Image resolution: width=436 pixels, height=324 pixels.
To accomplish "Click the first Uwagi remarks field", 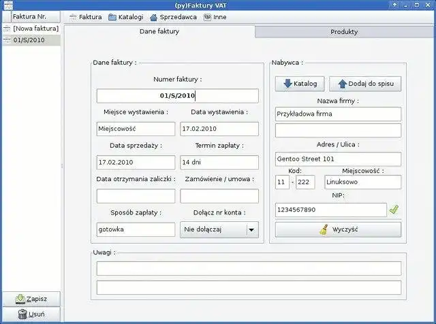I will [x=249, y=268].
